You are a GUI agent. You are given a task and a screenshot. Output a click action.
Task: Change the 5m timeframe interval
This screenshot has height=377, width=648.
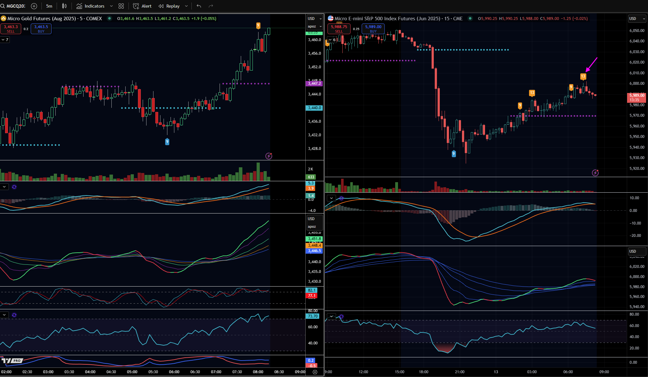point(49,6)
